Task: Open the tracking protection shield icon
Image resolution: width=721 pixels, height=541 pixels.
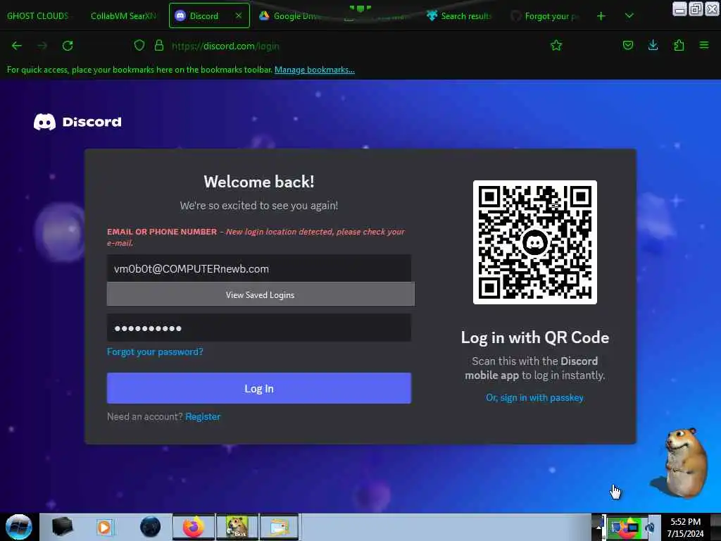Action: click(x=139, y=46)
